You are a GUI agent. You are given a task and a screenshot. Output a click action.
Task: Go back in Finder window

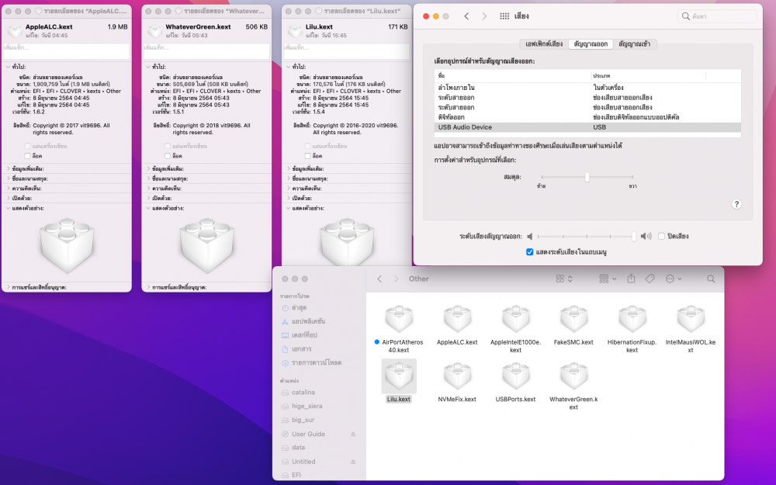(379, 279)
